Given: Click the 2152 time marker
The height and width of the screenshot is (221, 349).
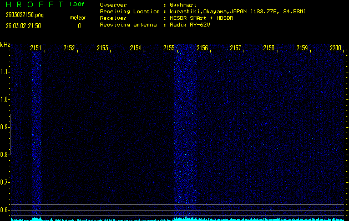Looking at the screenshot, I should pos(69,48).
